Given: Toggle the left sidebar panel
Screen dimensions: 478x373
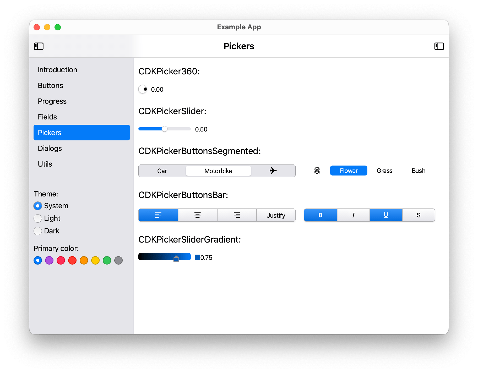Looking at the screenshot, I should 39,46.
